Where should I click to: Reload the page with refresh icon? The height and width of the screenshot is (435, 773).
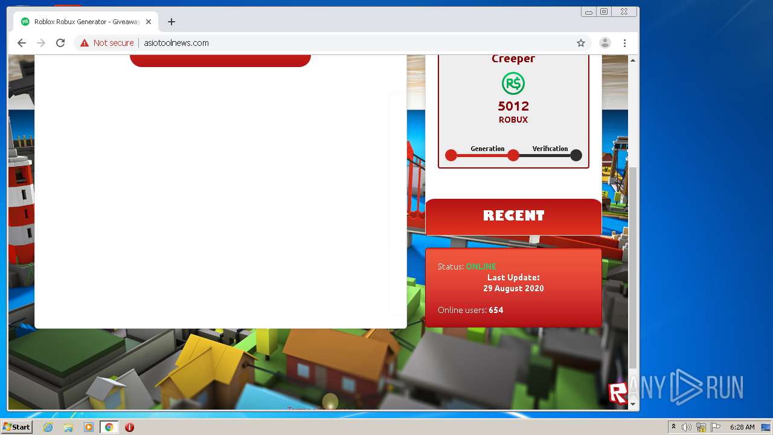(x=60, y=43)
